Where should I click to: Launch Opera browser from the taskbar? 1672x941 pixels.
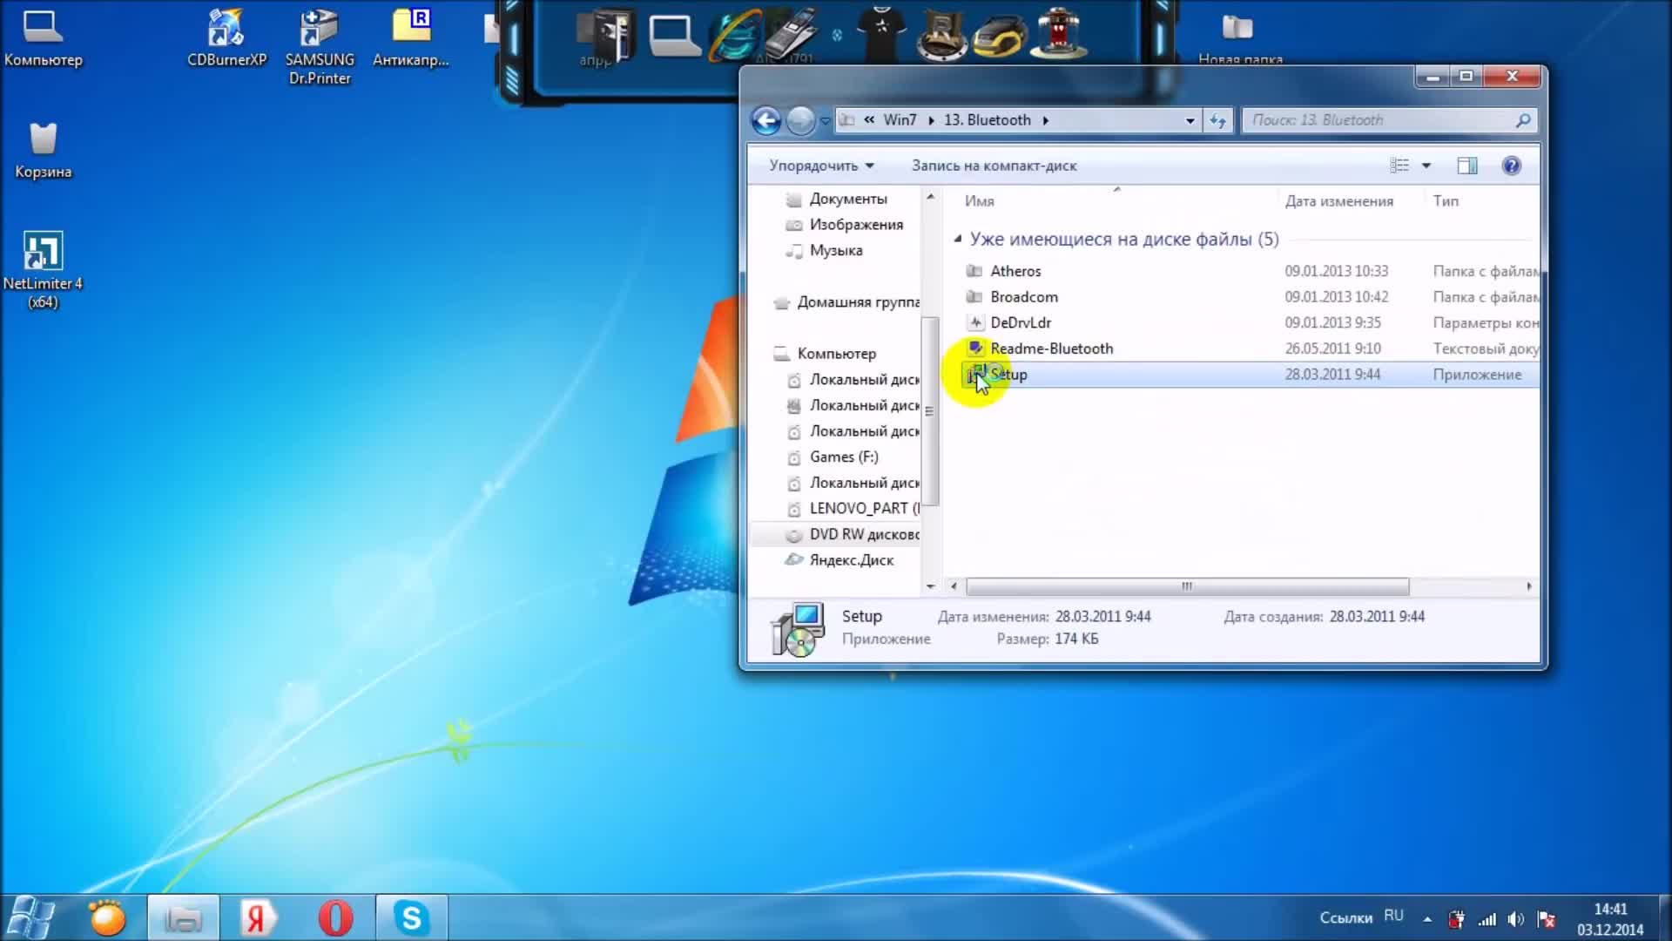point(335,917)
